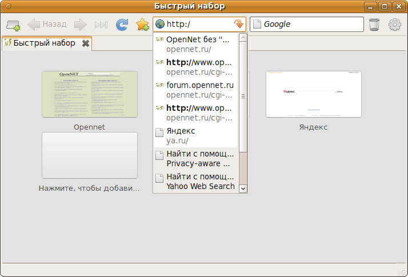Select the Yahoo Web Search suggestion
Image resolution: width=408 pixels, height=277 pixels.
tap(195, 182)
